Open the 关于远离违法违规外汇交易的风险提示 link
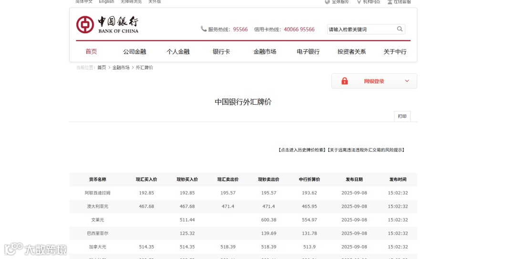The width and height of the screenshot is (515, 259). (366, 150)
